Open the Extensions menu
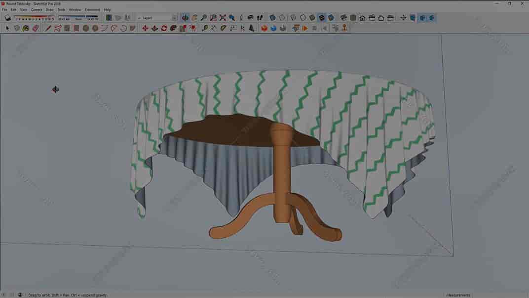This screenshot has height=298, width=529. (x=92, y=9)
